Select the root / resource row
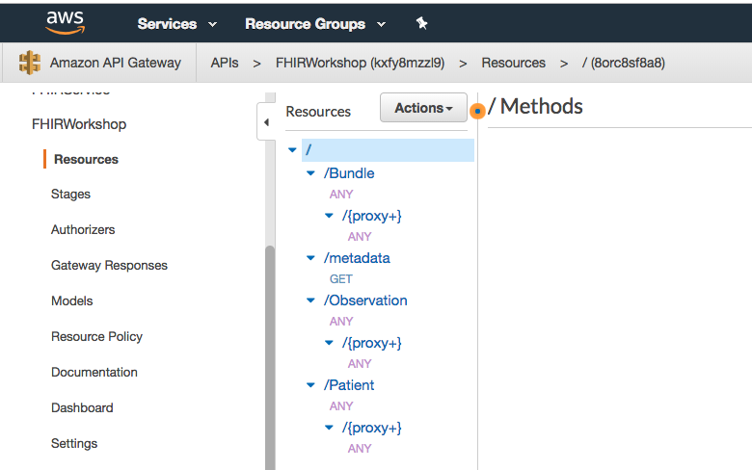Viewport: 752px width, 470px height. [388, 150]
